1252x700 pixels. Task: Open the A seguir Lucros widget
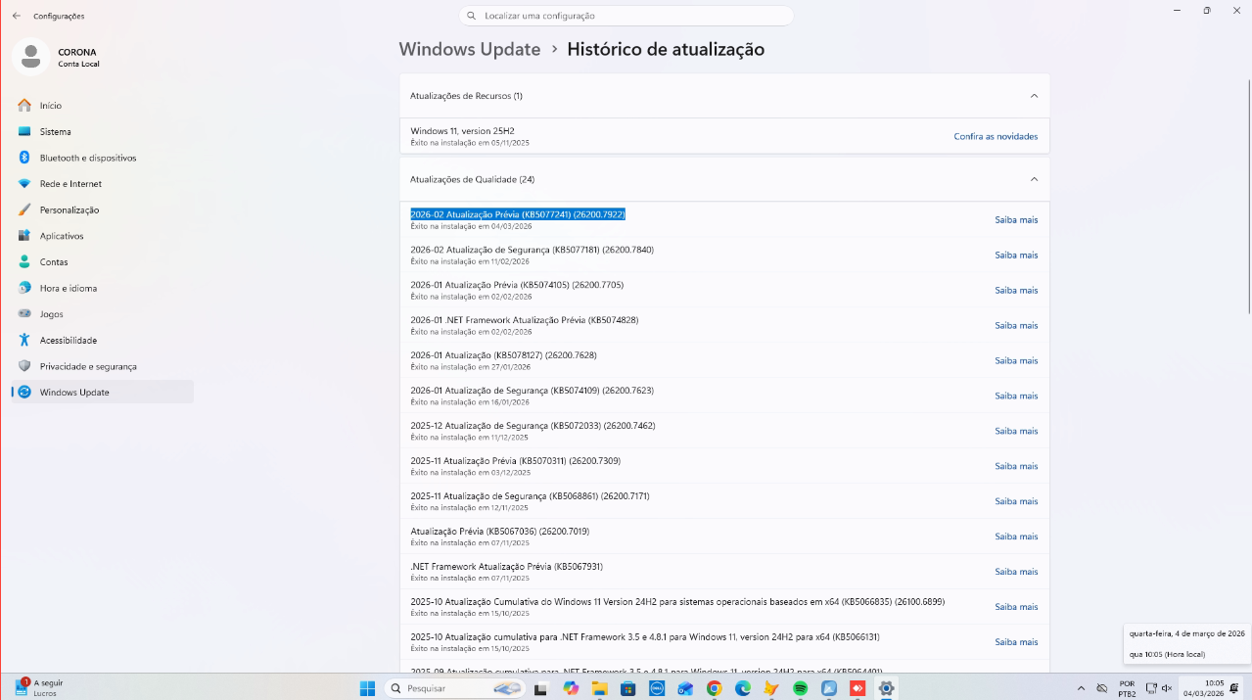click(39, 687)
